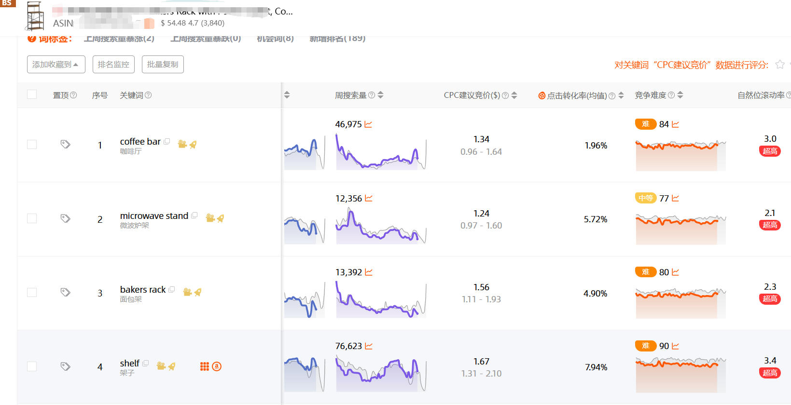Click the orange grid icon in shelf row
This screenshot has width=791, height=405.
(x=205, y=366)
